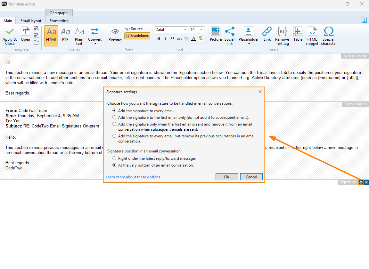Open the Formatting ribbon tab

click(59, 20)
